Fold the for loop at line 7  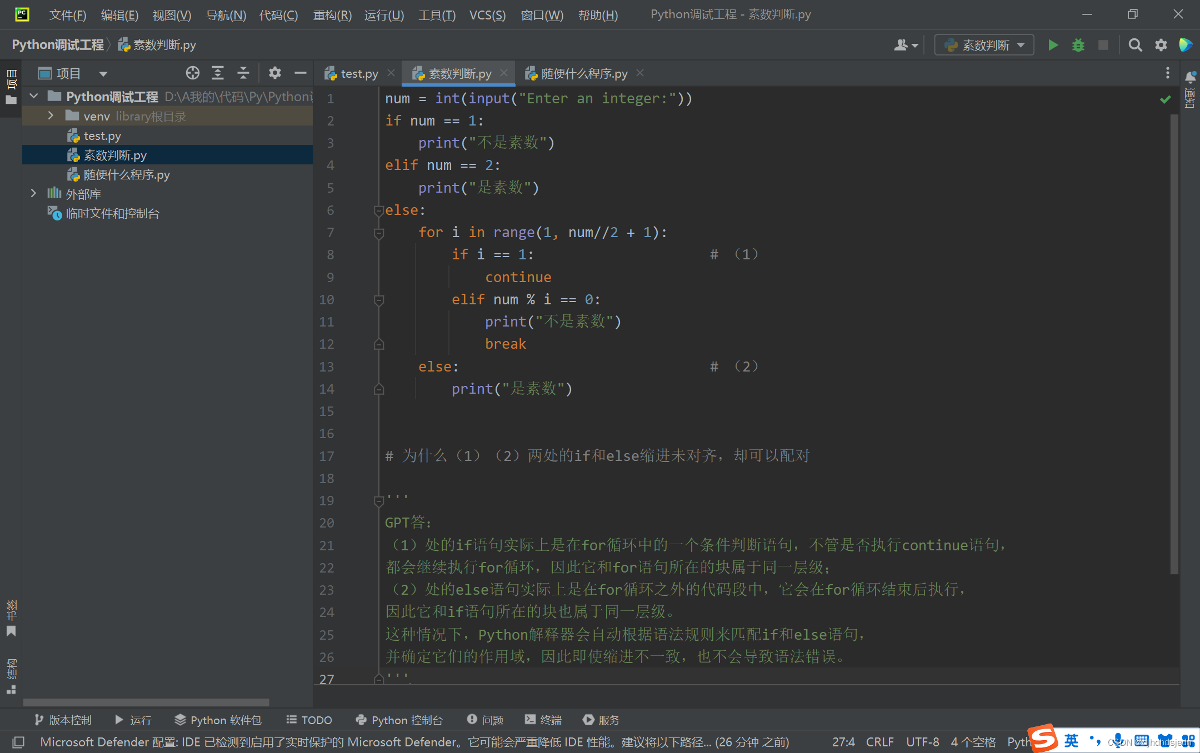point(379,233)
